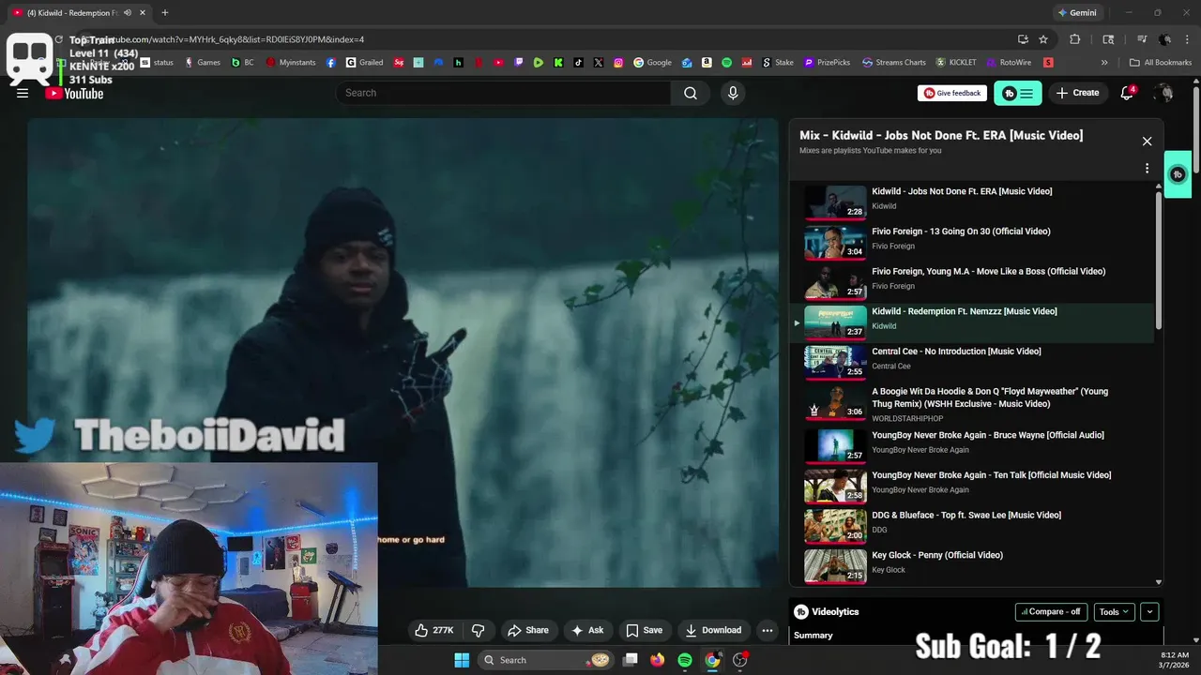Dislike the video

click(478, 630)
